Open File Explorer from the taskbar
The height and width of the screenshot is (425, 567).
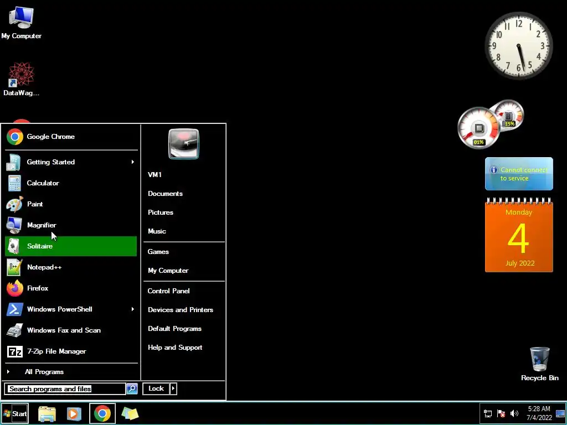[47, 413]
